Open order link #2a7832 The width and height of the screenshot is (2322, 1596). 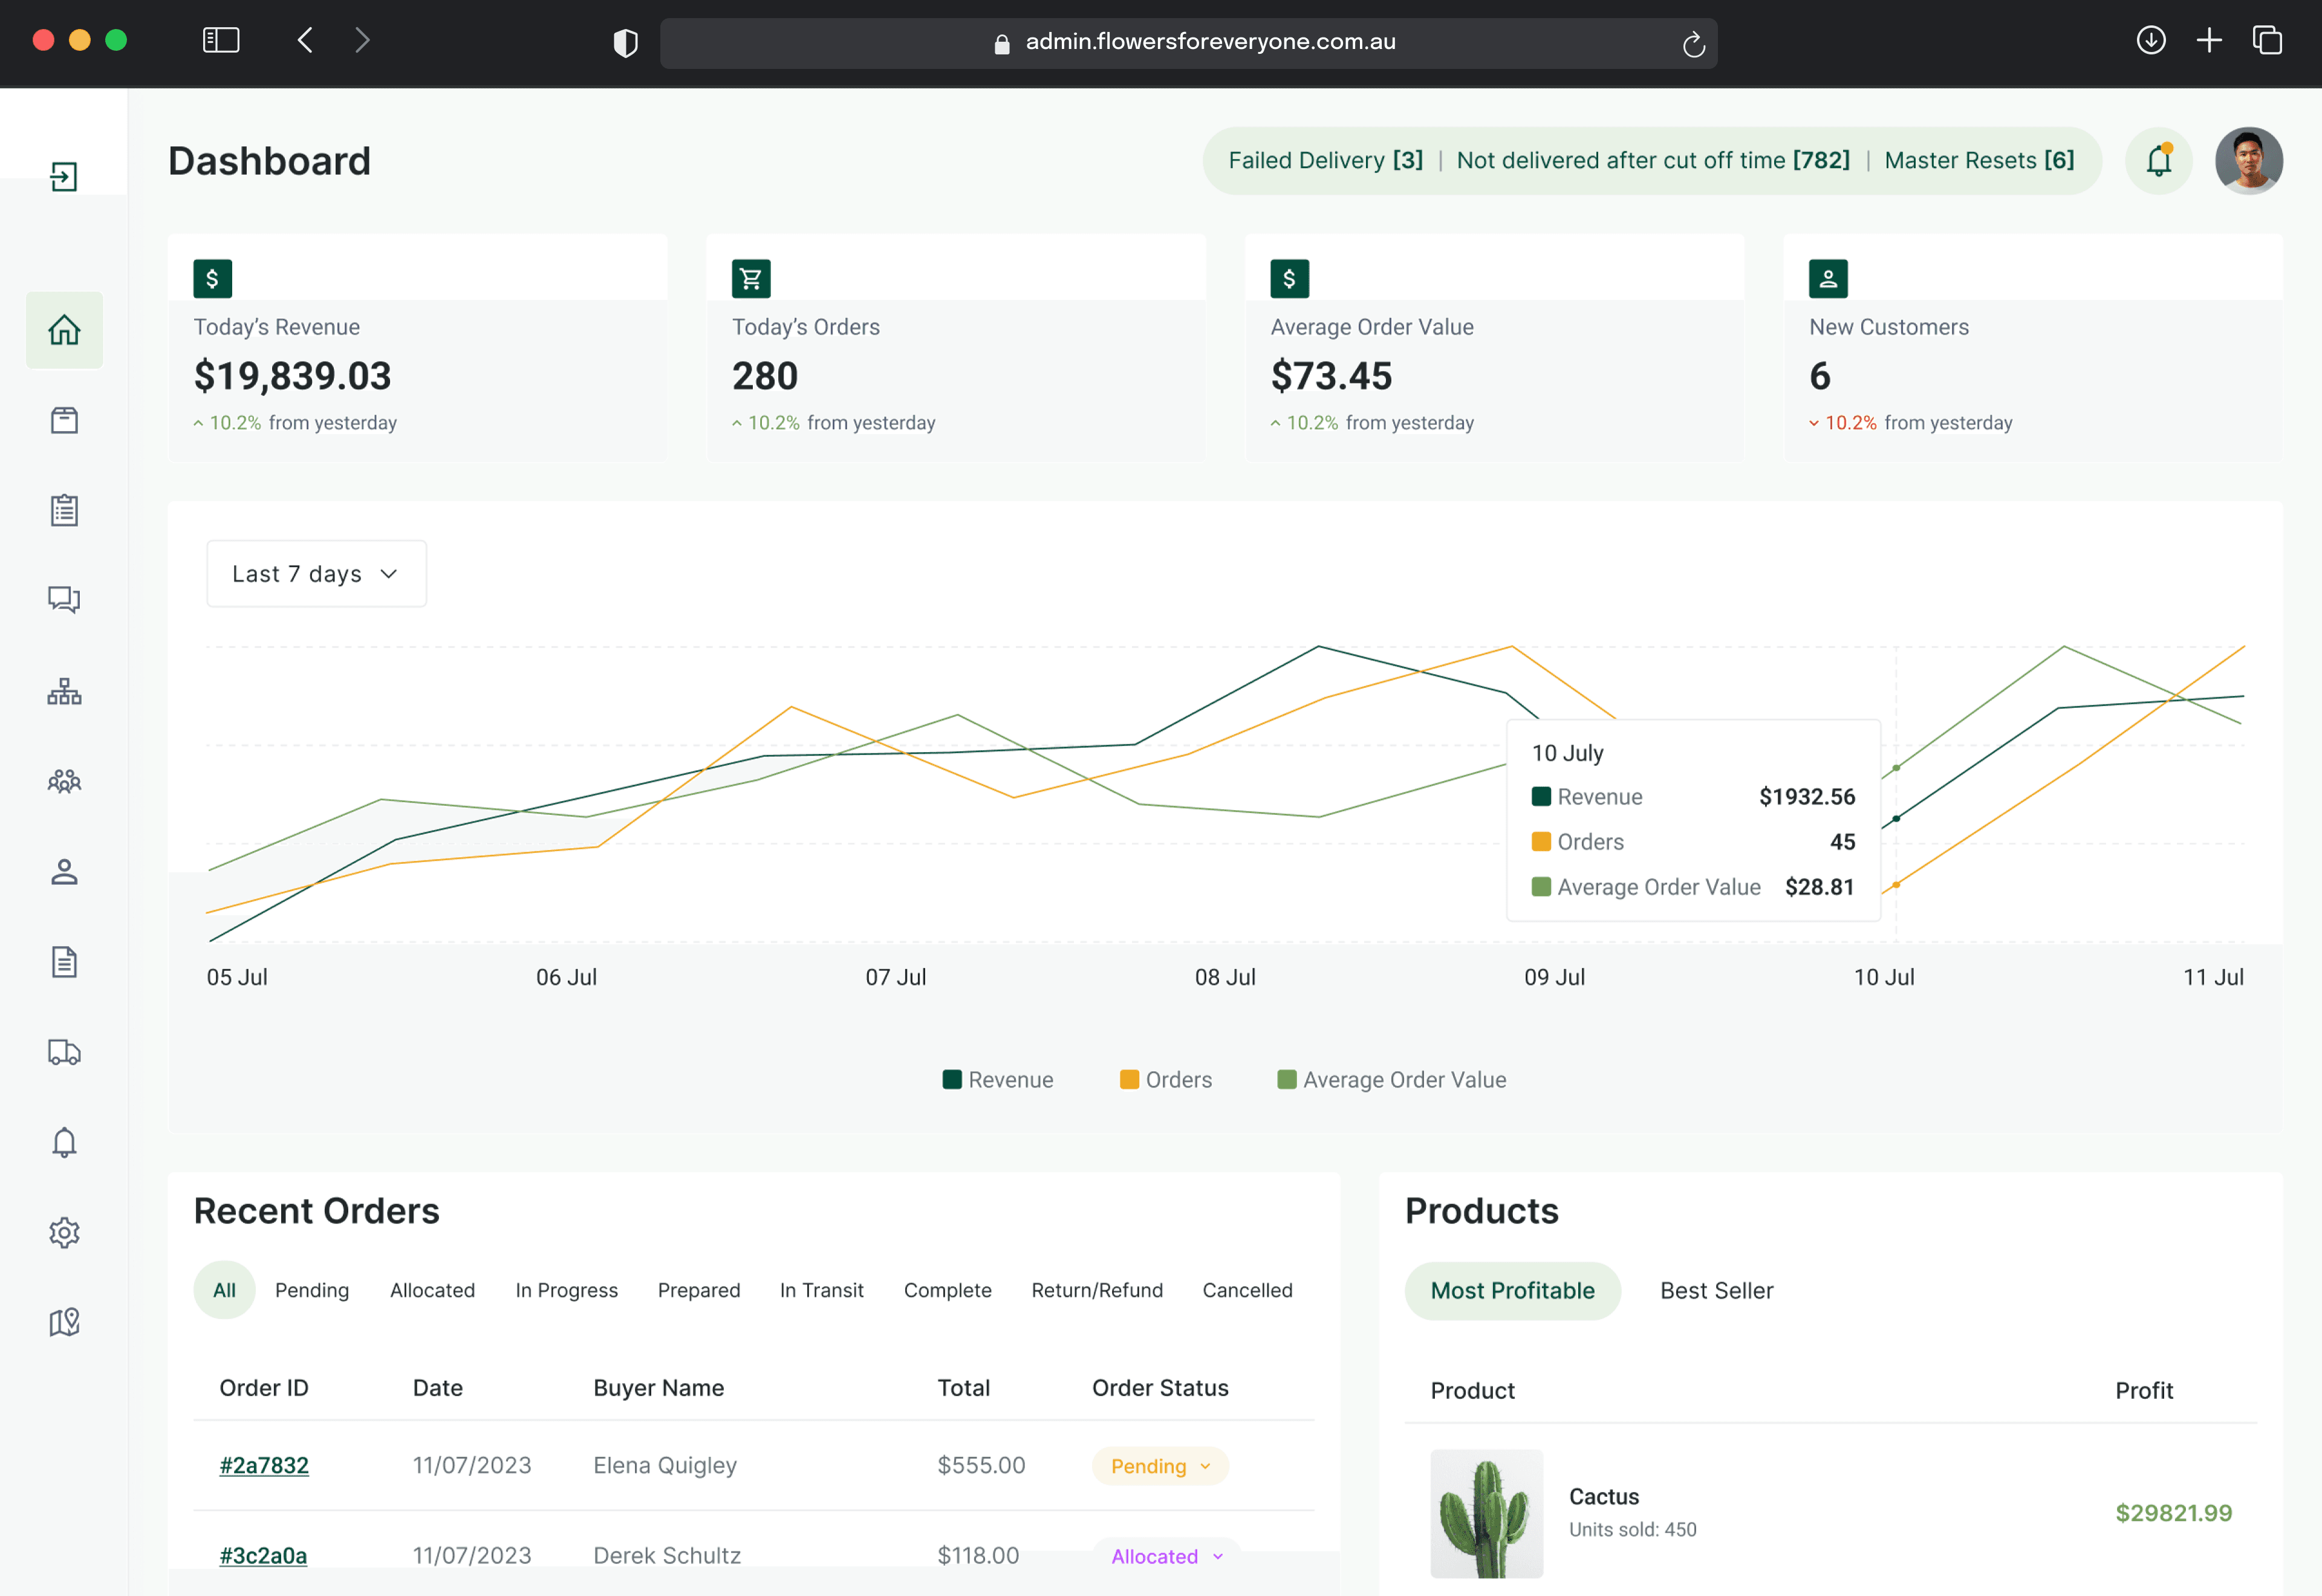click(x=264, y=1465)
